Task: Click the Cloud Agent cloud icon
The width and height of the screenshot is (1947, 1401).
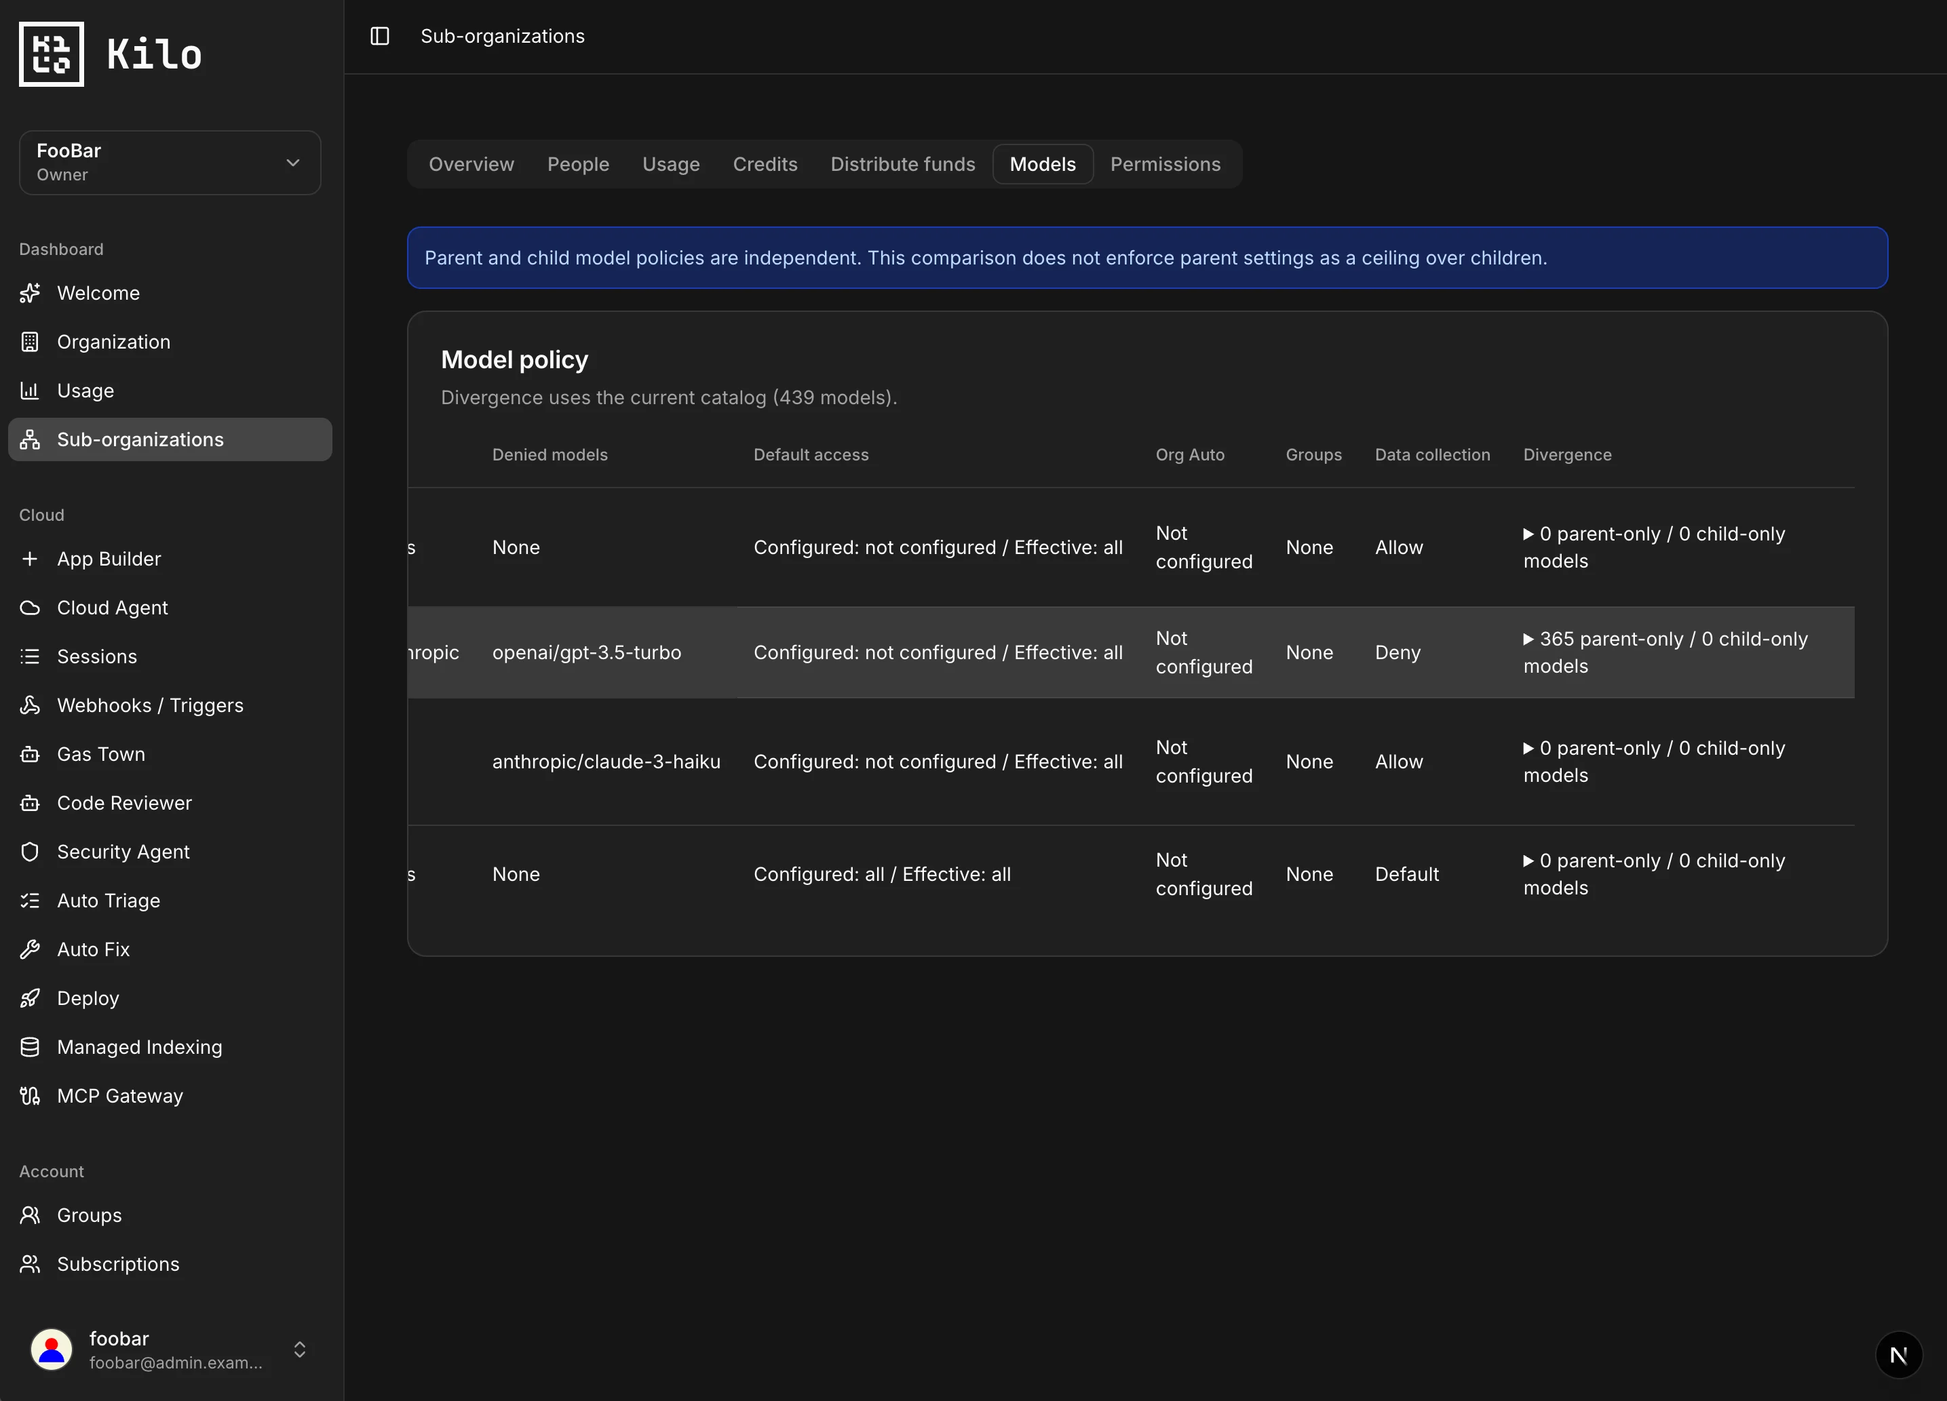Action: pos(30,608)
